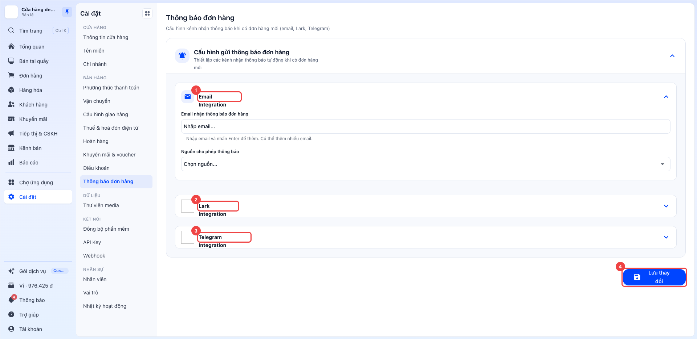The image size is (697, 339).
Task: Open Hàng hóa box icon
Action: [11, 90]
